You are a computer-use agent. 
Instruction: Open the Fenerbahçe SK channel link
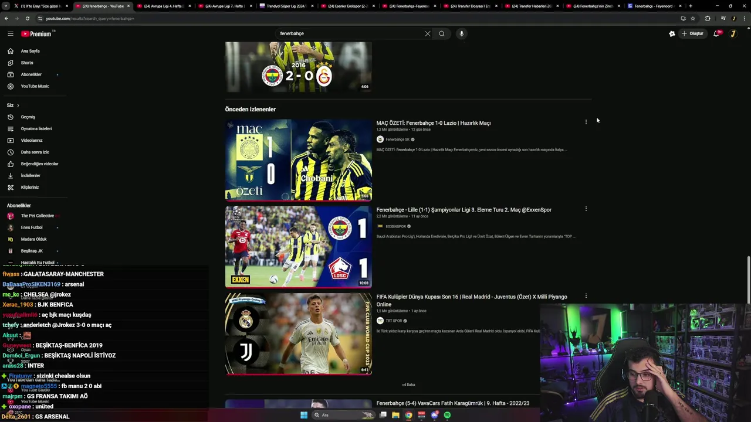(397, 139)
